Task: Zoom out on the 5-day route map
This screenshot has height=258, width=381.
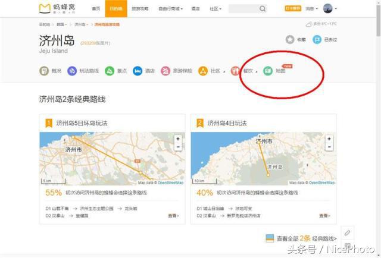Action: (178, 147)
